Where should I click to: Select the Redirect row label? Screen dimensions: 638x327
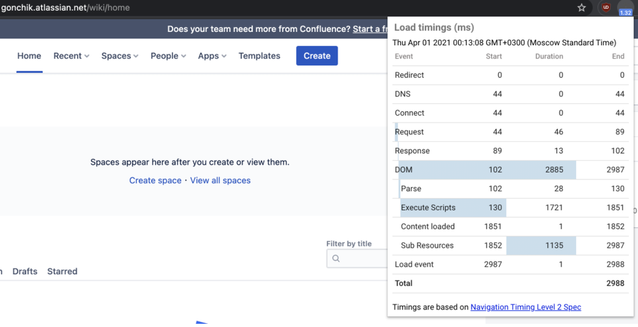point(409,75)
